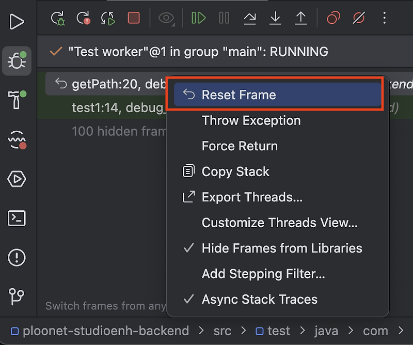413x345 pixels.
Task: Step into the current method
Action: click(275, 17)
